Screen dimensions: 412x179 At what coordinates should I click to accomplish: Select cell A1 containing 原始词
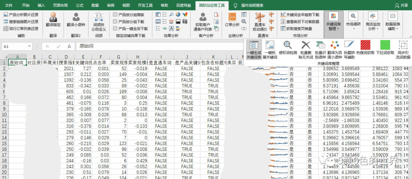tap(17, 63)
